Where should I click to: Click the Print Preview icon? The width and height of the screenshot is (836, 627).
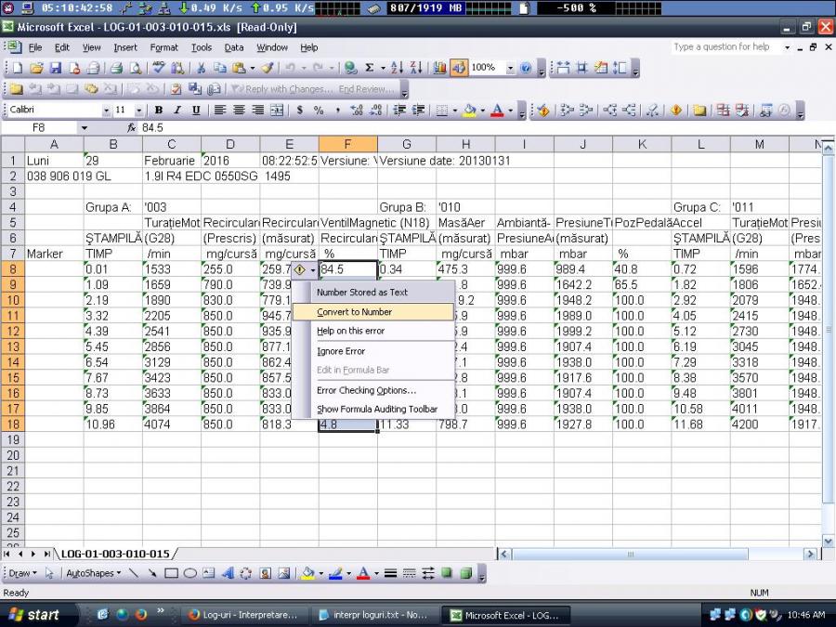(x=135, y=68)
